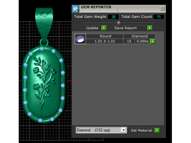Select the round gem thumbnail in report
The width and height of the screenshot is (191, 143).
[80, 39]
